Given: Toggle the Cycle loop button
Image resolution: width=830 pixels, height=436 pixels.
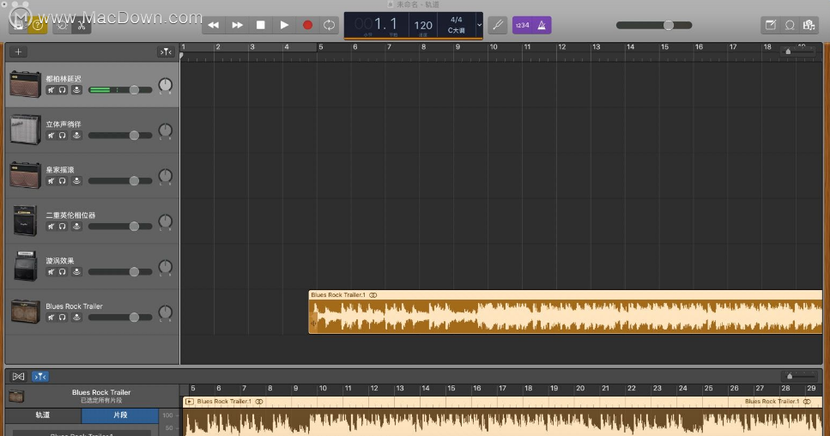Looking at the screenshot, I should (x=330, y=25).
